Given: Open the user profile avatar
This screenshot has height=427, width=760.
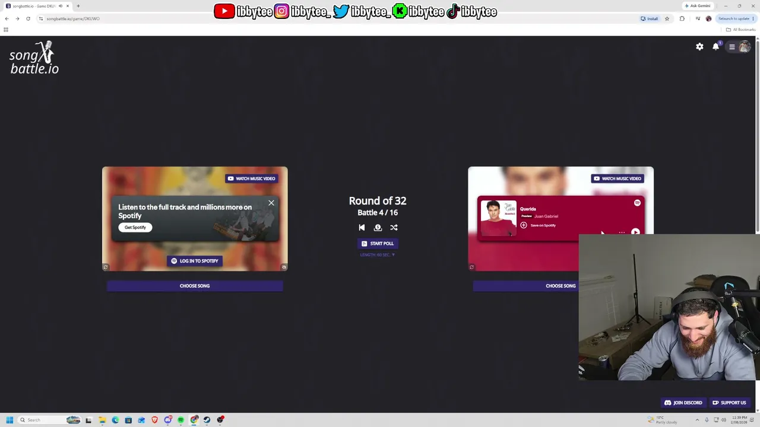Looking at the screenshot, I should 744,47.
